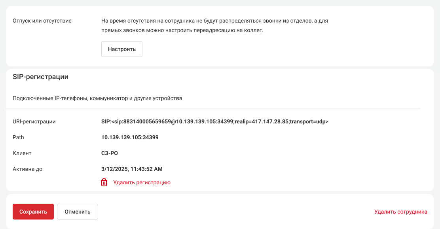Click the Удалить сотрудника link
This screenshot has height=229, width=440.
[400, 212]
